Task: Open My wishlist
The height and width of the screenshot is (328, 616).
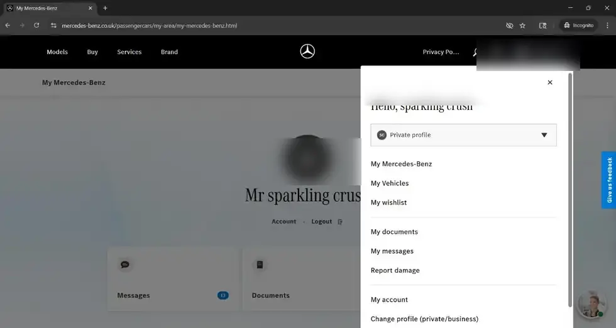Action: (388, 202)
